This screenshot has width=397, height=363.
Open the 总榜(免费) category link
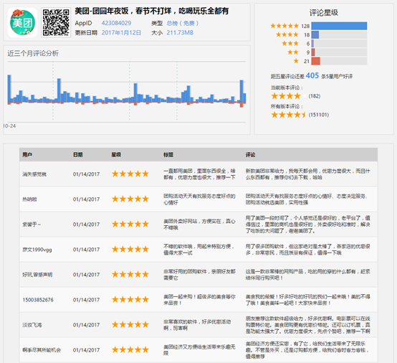182,24
